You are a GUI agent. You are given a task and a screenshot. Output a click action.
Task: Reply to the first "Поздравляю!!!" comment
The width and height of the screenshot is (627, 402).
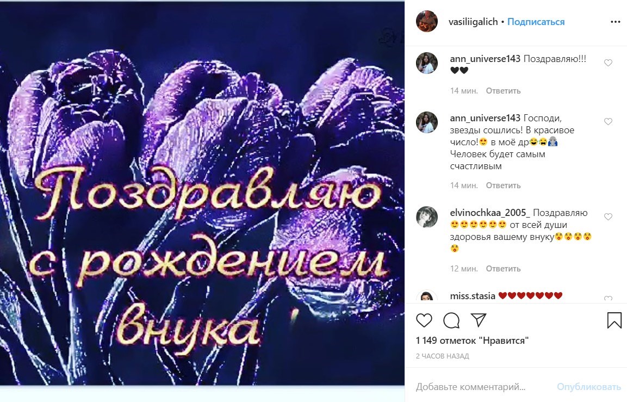(x=503, y=91)
